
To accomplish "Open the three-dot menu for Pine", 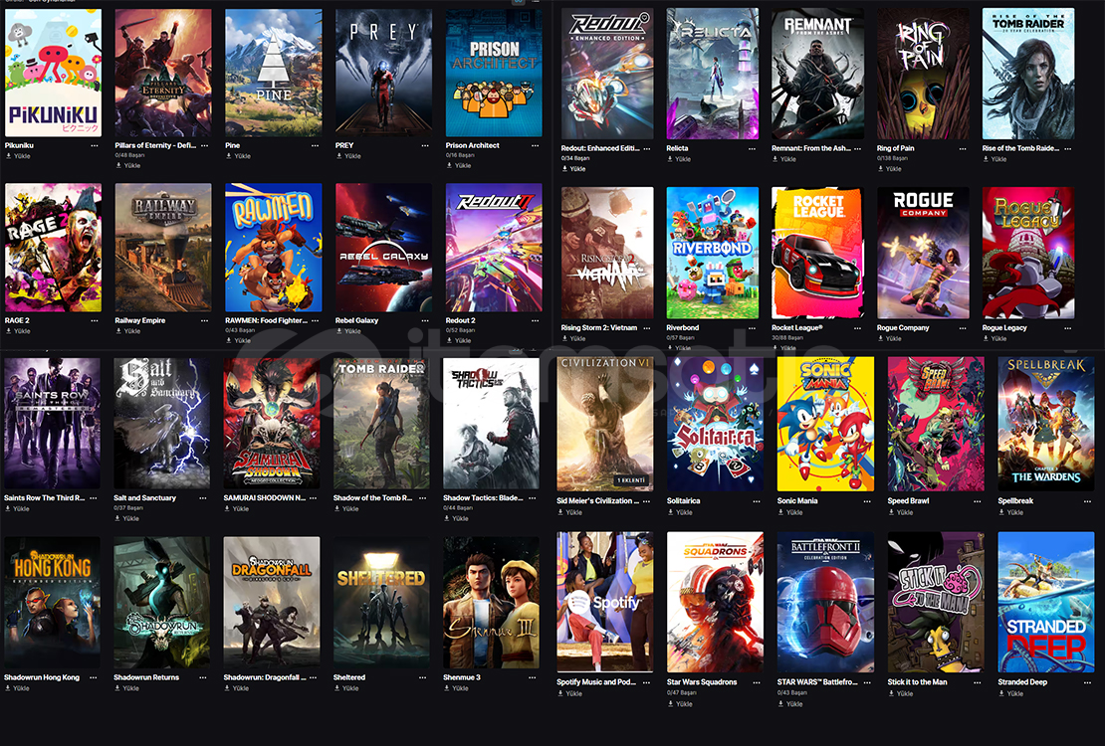I will [x=315, y=146].
